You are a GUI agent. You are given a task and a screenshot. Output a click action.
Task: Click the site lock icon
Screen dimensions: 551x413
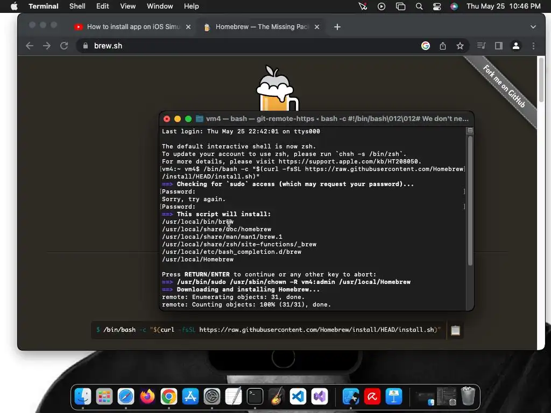(x=85, y=46)
